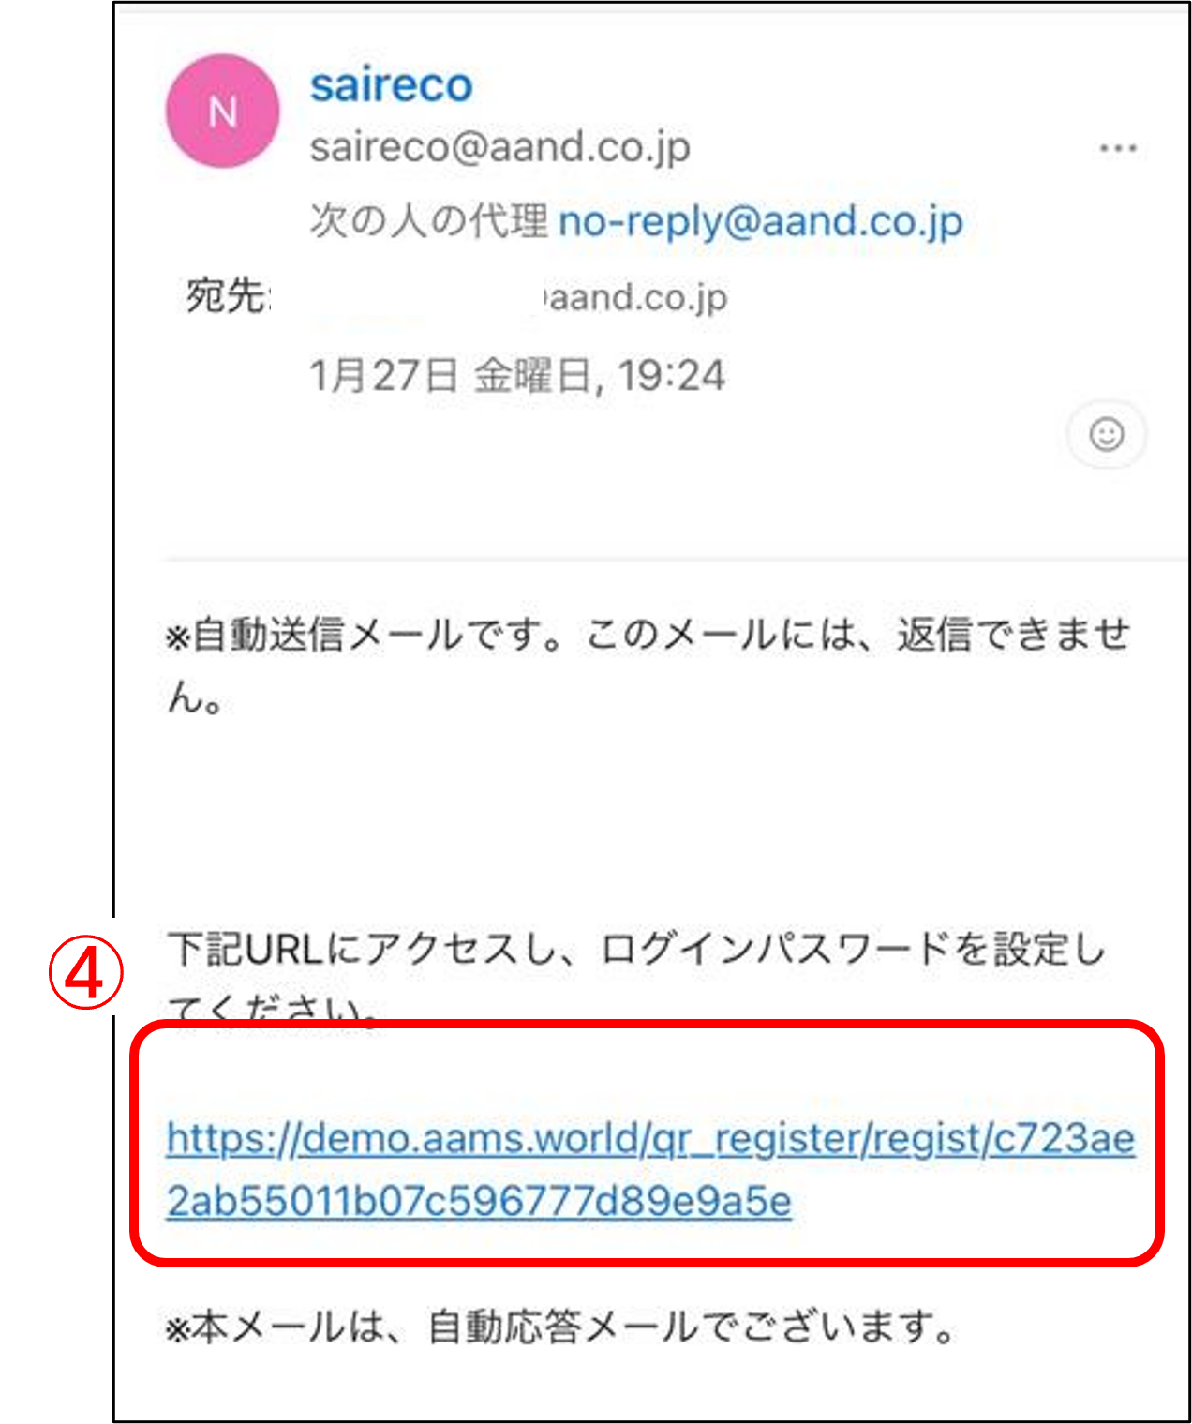Screen dimensions: 1192x1424
Task: Click the red rounded highlight frame border
Action: [x=647, y=1027]
